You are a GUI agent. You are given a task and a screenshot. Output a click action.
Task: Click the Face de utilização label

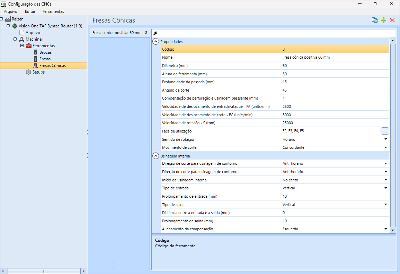(x=177, y=131)
